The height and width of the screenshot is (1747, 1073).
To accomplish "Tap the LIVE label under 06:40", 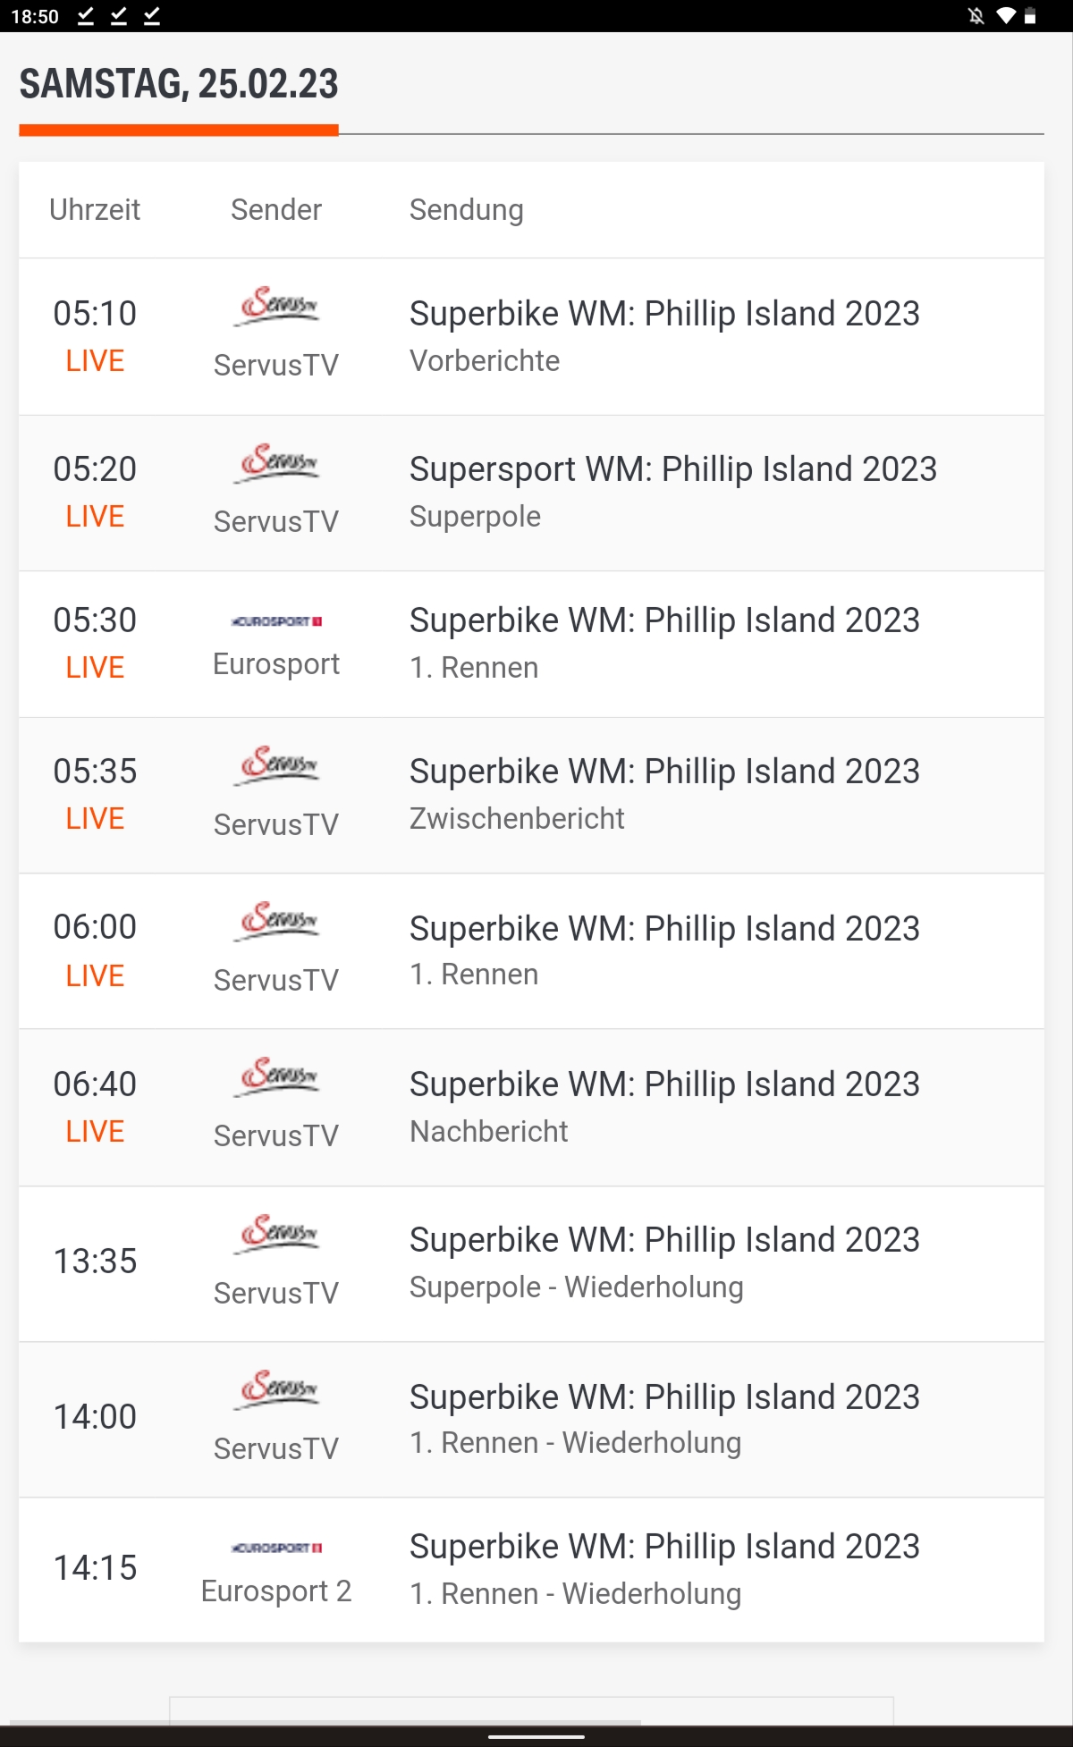I will pos(95,1132).
